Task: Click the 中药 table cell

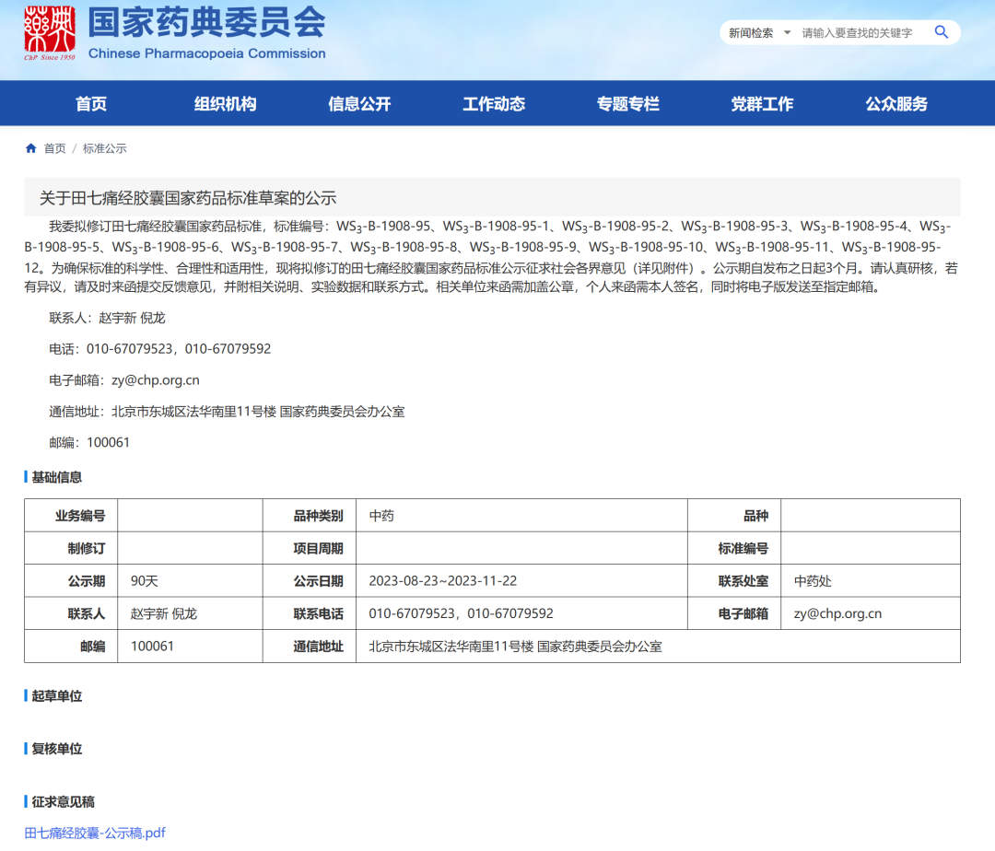Action: [521, 516]
